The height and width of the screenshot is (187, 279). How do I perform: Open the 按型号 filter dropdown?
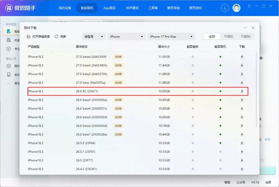click(94, 36)
